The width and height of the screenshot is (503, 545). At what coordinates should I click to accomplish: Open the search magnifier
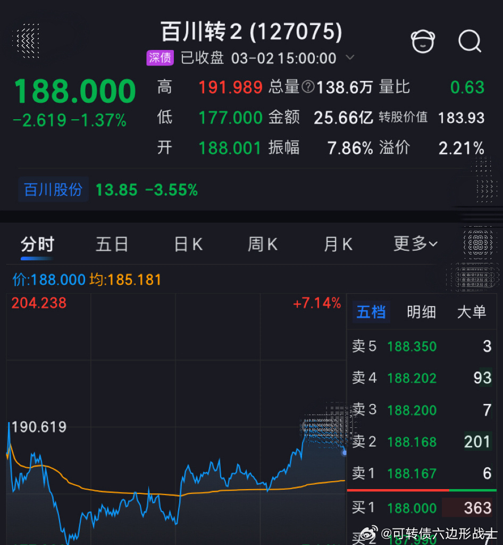pyautogui.click(x=470, y=42)
